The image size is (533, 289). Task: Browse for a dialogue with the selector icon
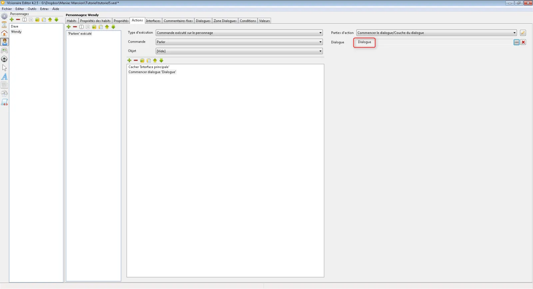tap(516, 42)
